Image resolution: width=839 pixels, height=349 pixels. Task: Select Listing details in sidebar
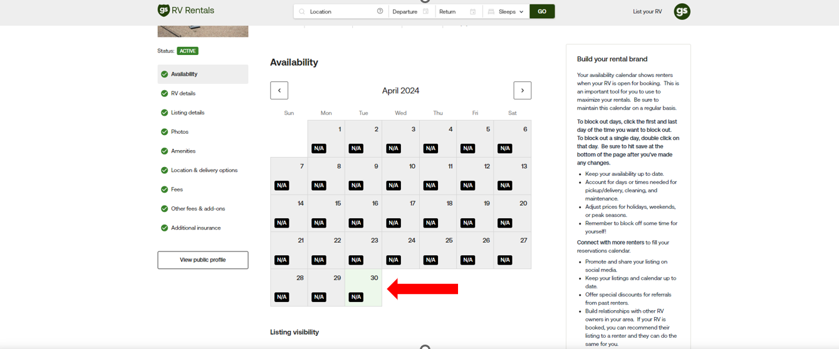187,113
